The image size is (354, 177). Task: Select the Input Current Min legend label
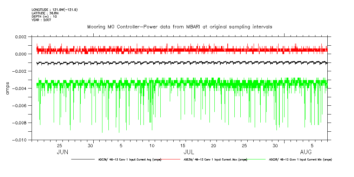click(x=300, y=159)
